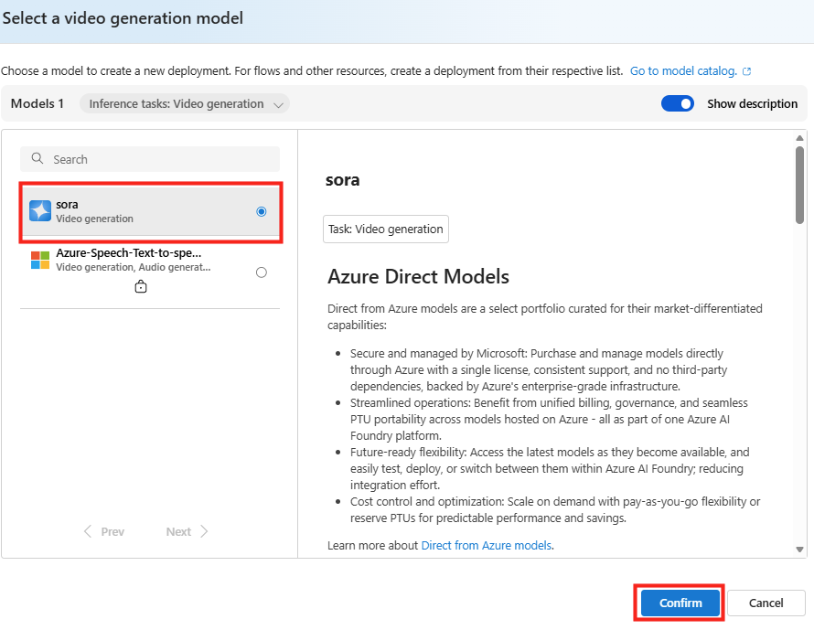Click the scroll up arrow in description panel

click(x=800, y=138)
